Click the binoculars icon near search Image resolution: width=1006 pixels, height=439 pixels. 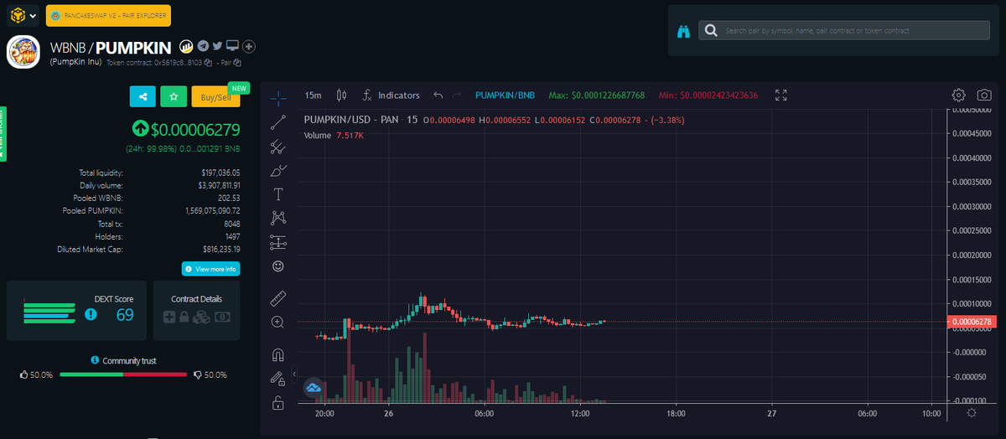(x=683, y=31)
